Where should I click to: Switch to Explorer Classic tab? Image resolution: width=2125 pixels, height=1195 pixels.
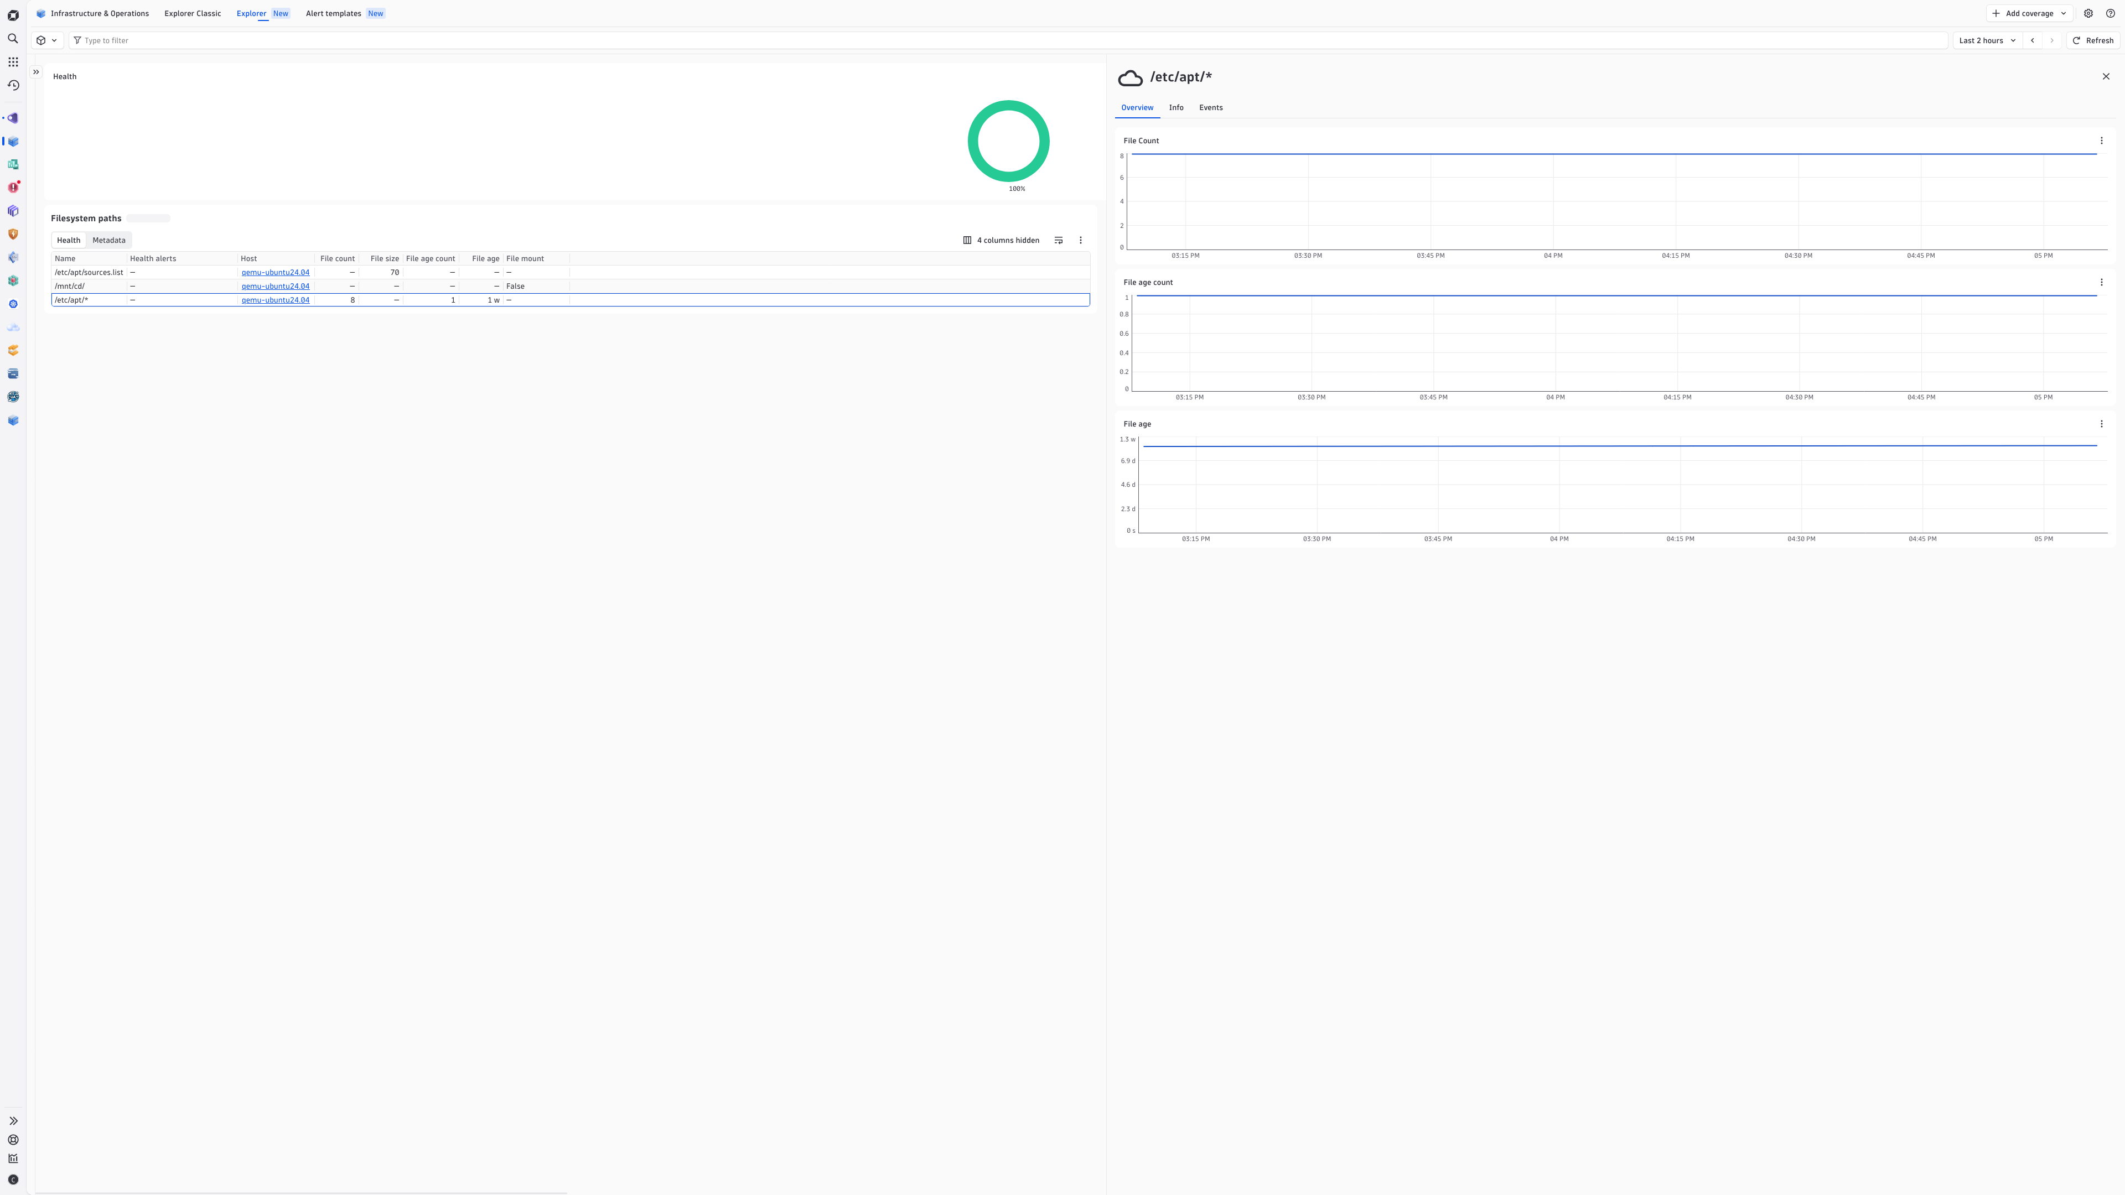(193, 13)
